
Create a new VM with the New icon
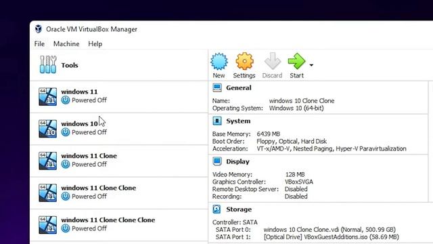tap(219, 62)
